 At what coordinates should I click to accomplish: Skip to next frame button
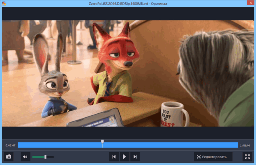(135, 157)
